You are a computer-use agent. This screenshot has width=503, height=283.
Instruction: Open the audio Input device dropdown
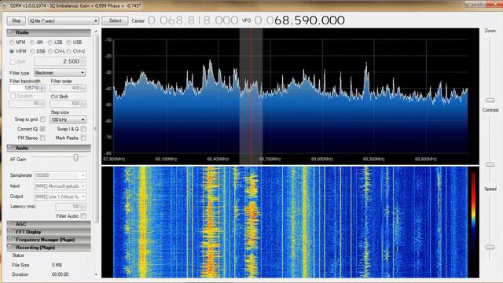pos(60,186)
